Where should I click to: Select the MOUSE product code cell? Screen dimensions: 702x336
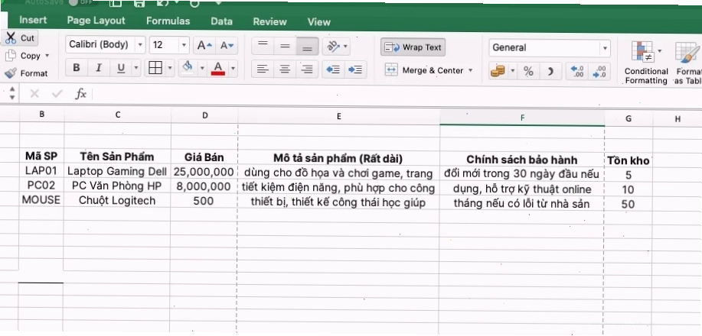(41, 200)
